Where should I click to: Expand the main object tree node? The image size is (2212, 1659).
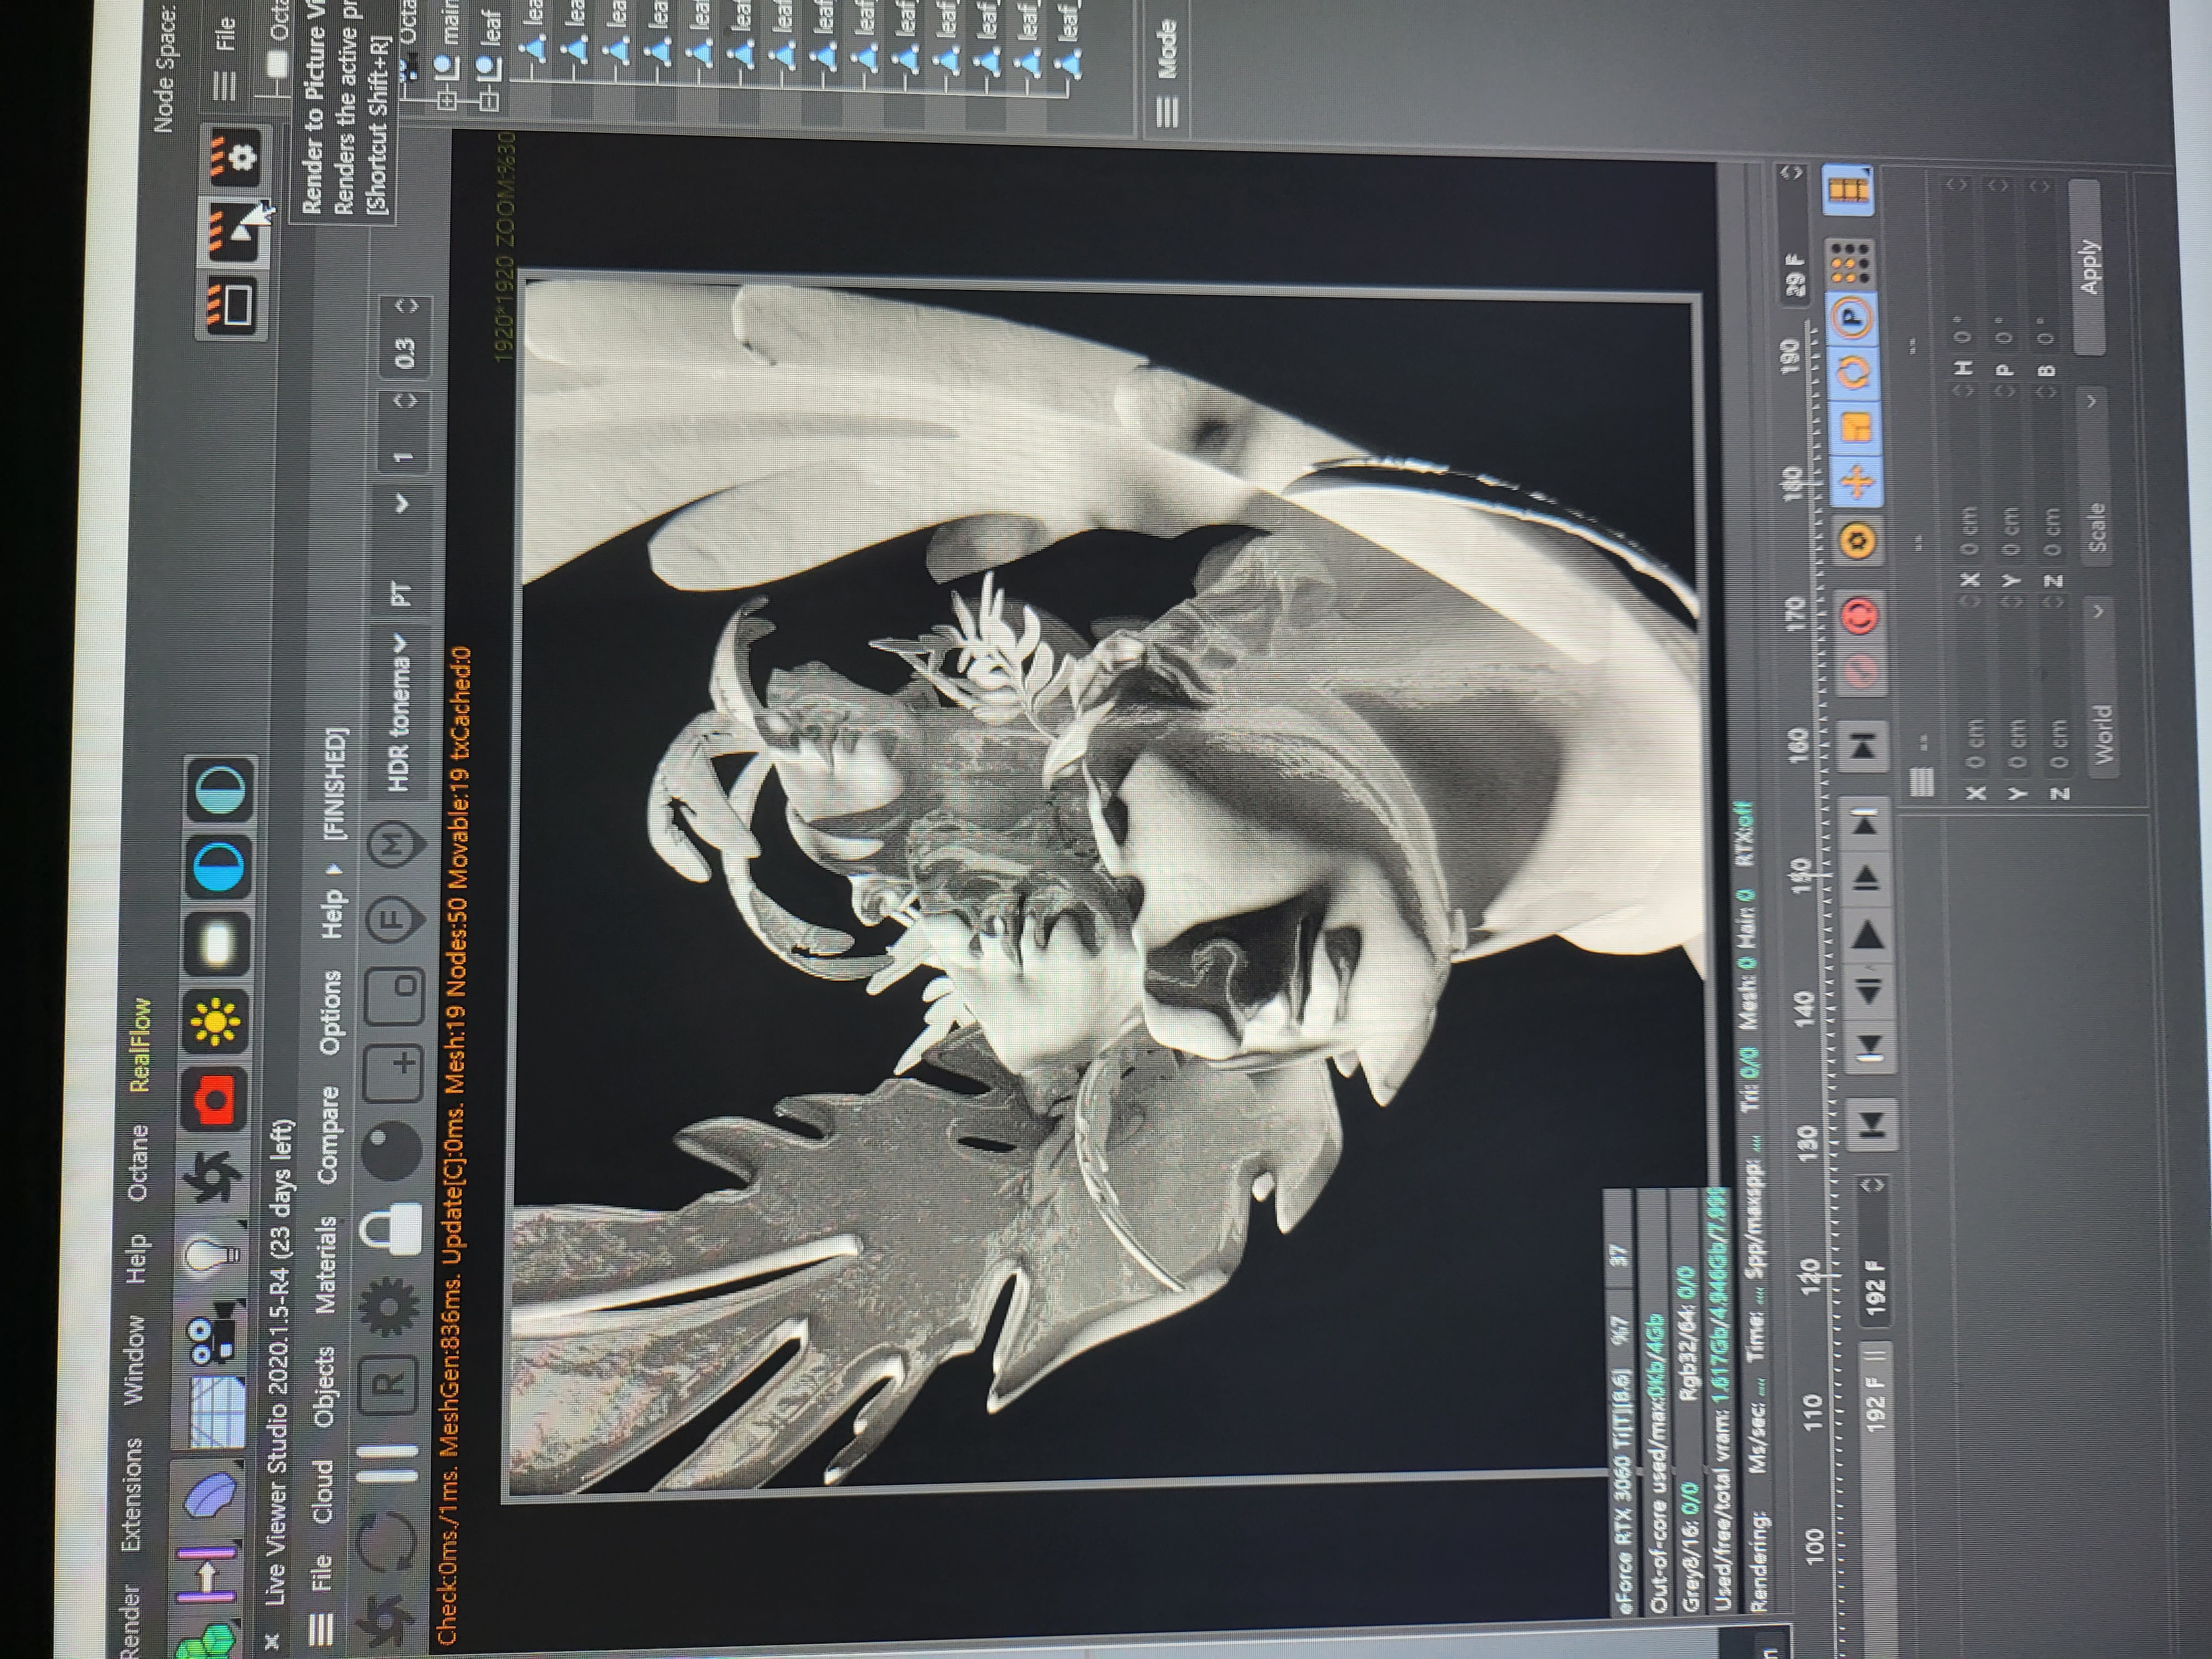[x=447, y=100]
